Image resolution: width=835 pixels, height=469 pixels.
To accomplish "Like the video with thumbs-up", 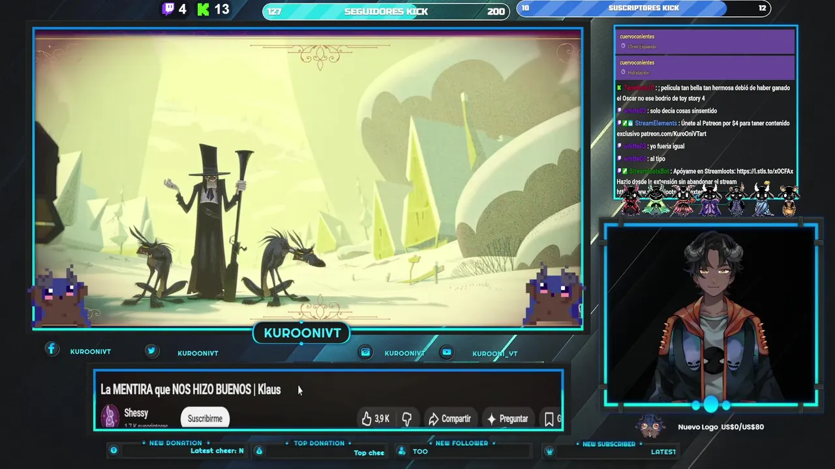I will (x=367, y=419).
